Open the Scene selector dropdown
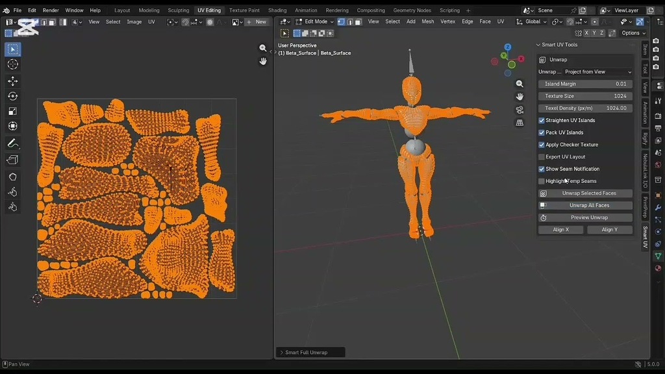Screen dimensions: 665x374 pyautogui.click(x=528, y=10)
